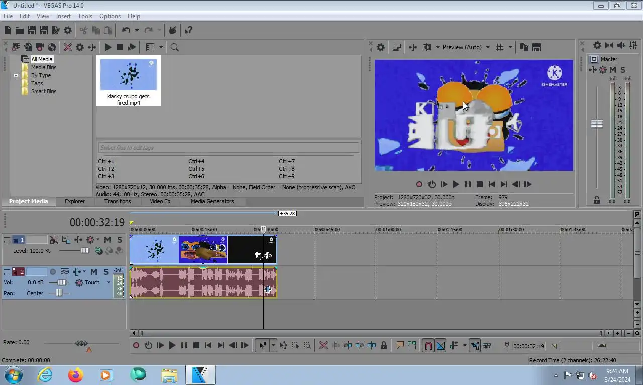Toggle Automatic Crossfades button
Viewport: 643px width, 385px height.
(440, 345)
